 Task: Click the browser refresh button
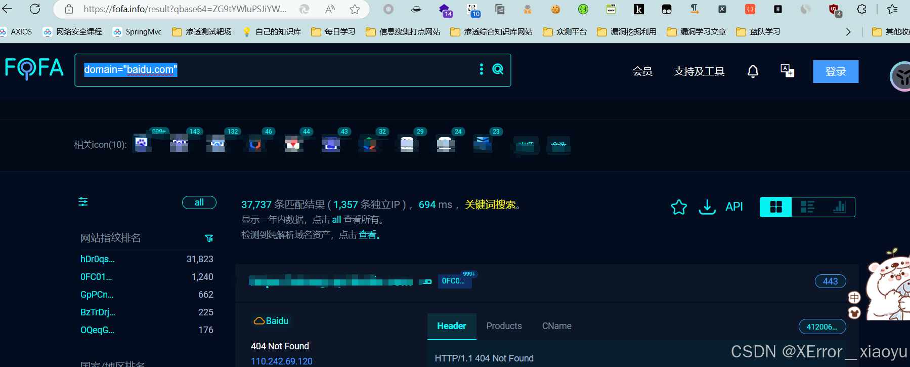(x=35, y=9)
